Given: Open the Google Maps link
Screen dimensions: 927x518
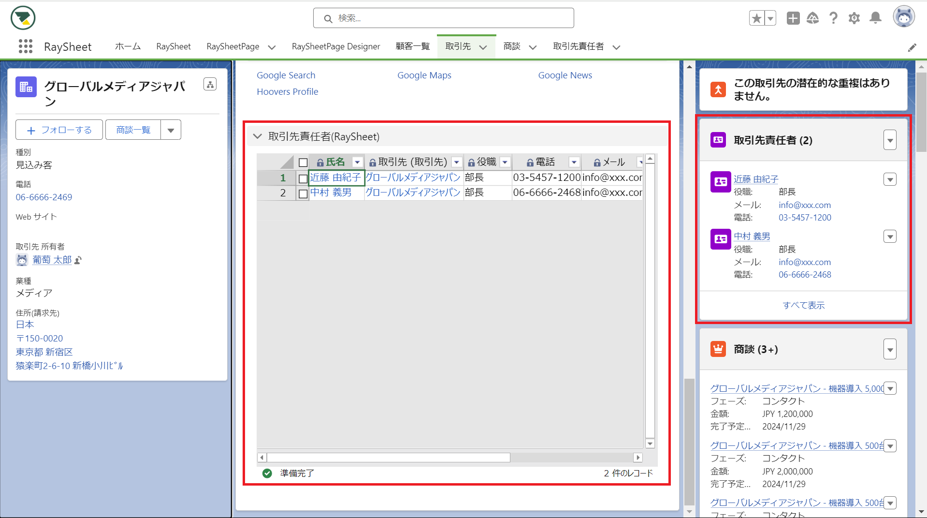Looking at the screenshot, I should [424, 75].
